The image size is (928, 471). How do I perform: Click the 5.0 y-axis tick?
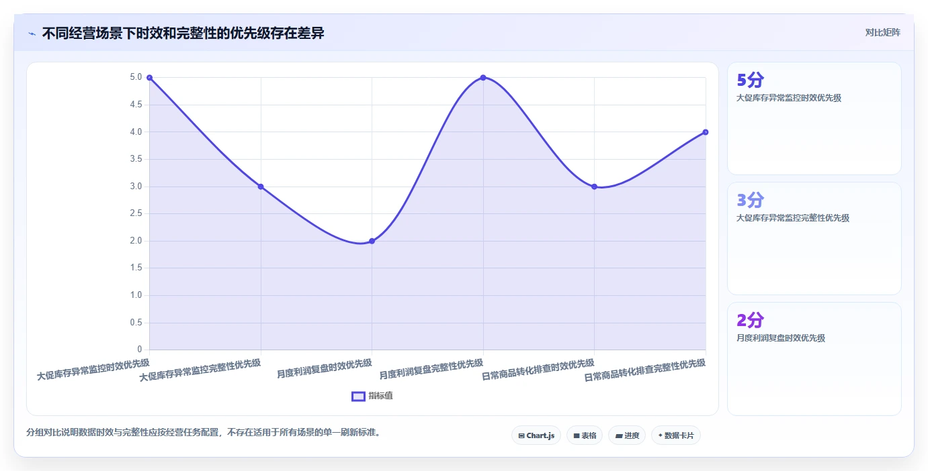tap(136, 77)
